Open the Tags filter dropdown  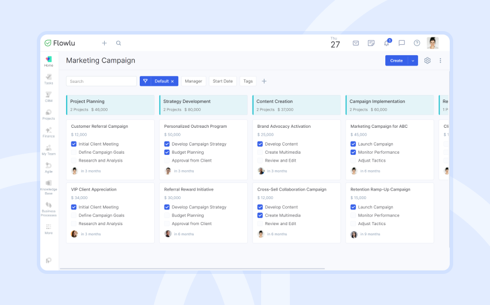click(x=248, y=81)
